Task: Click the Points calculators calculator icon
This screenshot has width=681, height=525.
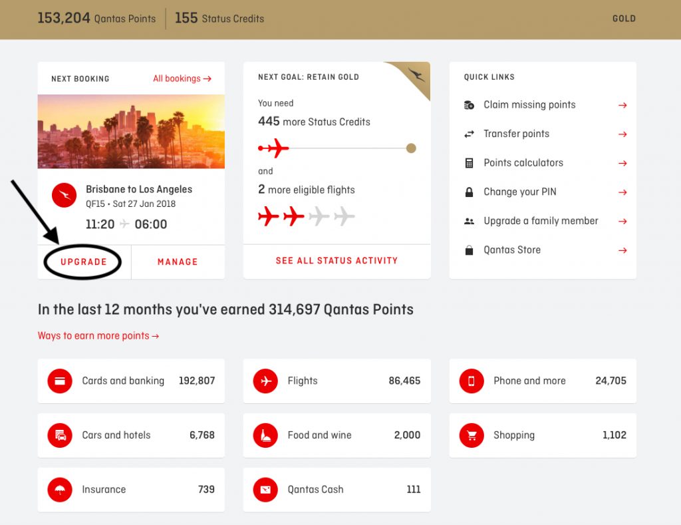Action: pyautogui.click(x=469, y=163)
